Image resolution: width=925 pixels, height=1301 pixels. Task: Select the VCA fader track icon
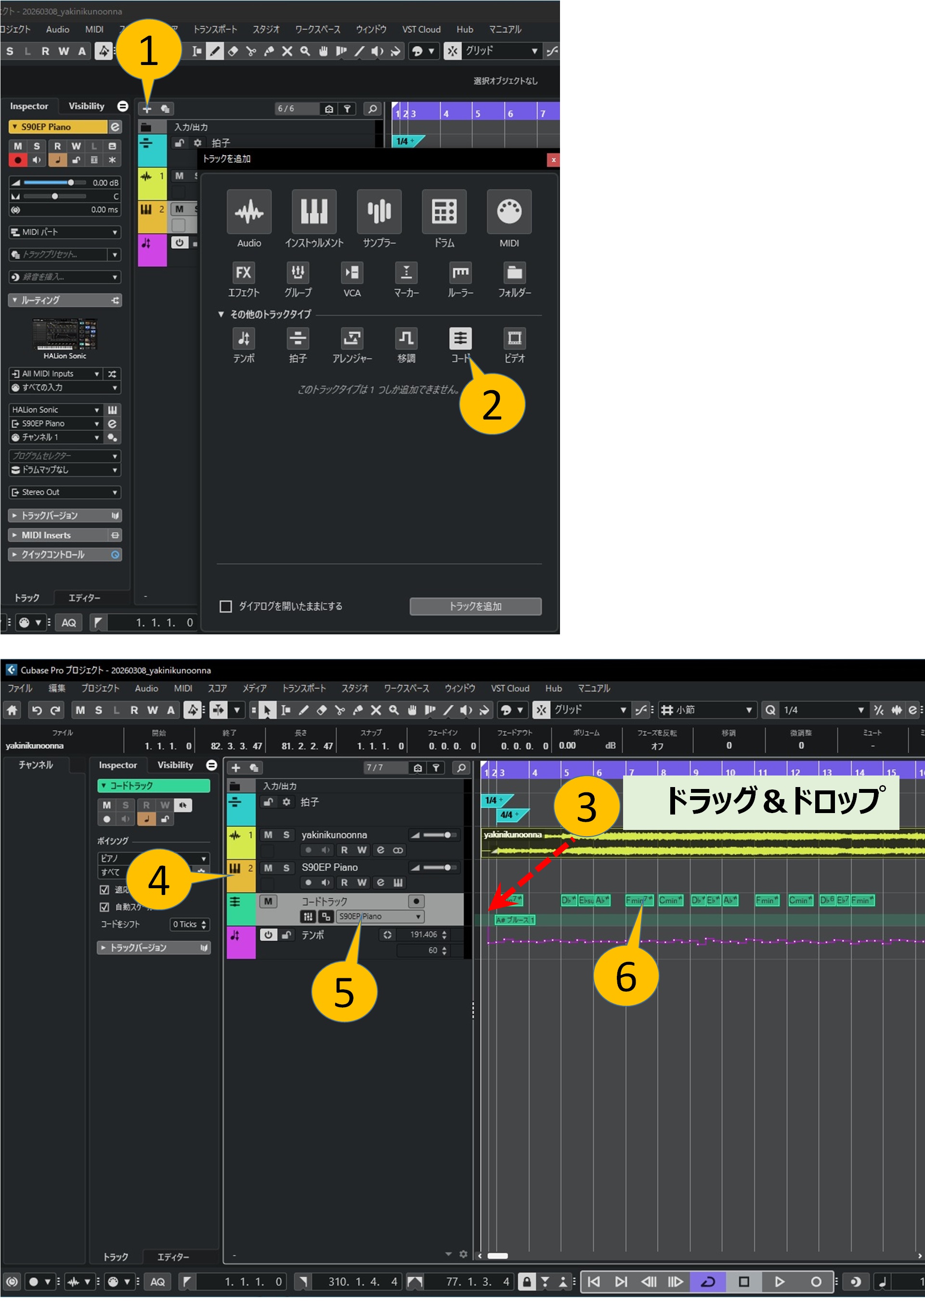pyautogui.click(x=352, y=273)
